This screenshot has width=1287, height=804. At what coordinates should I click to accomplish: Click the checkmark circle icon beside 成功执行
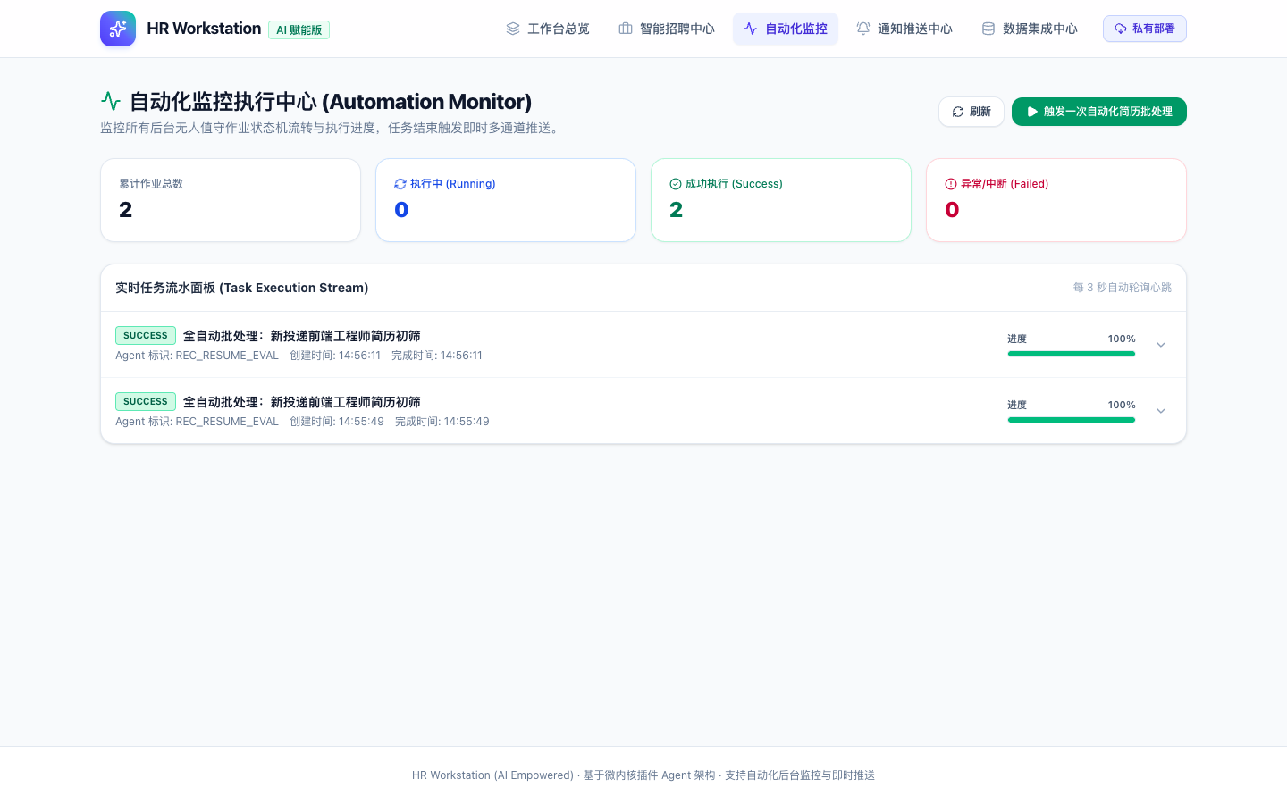[x=676, y=184]
